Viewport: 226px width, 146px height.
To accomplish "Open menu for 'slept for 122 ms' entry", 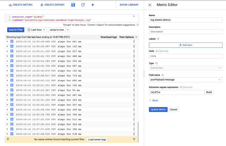I will click(x=134, y=46).
